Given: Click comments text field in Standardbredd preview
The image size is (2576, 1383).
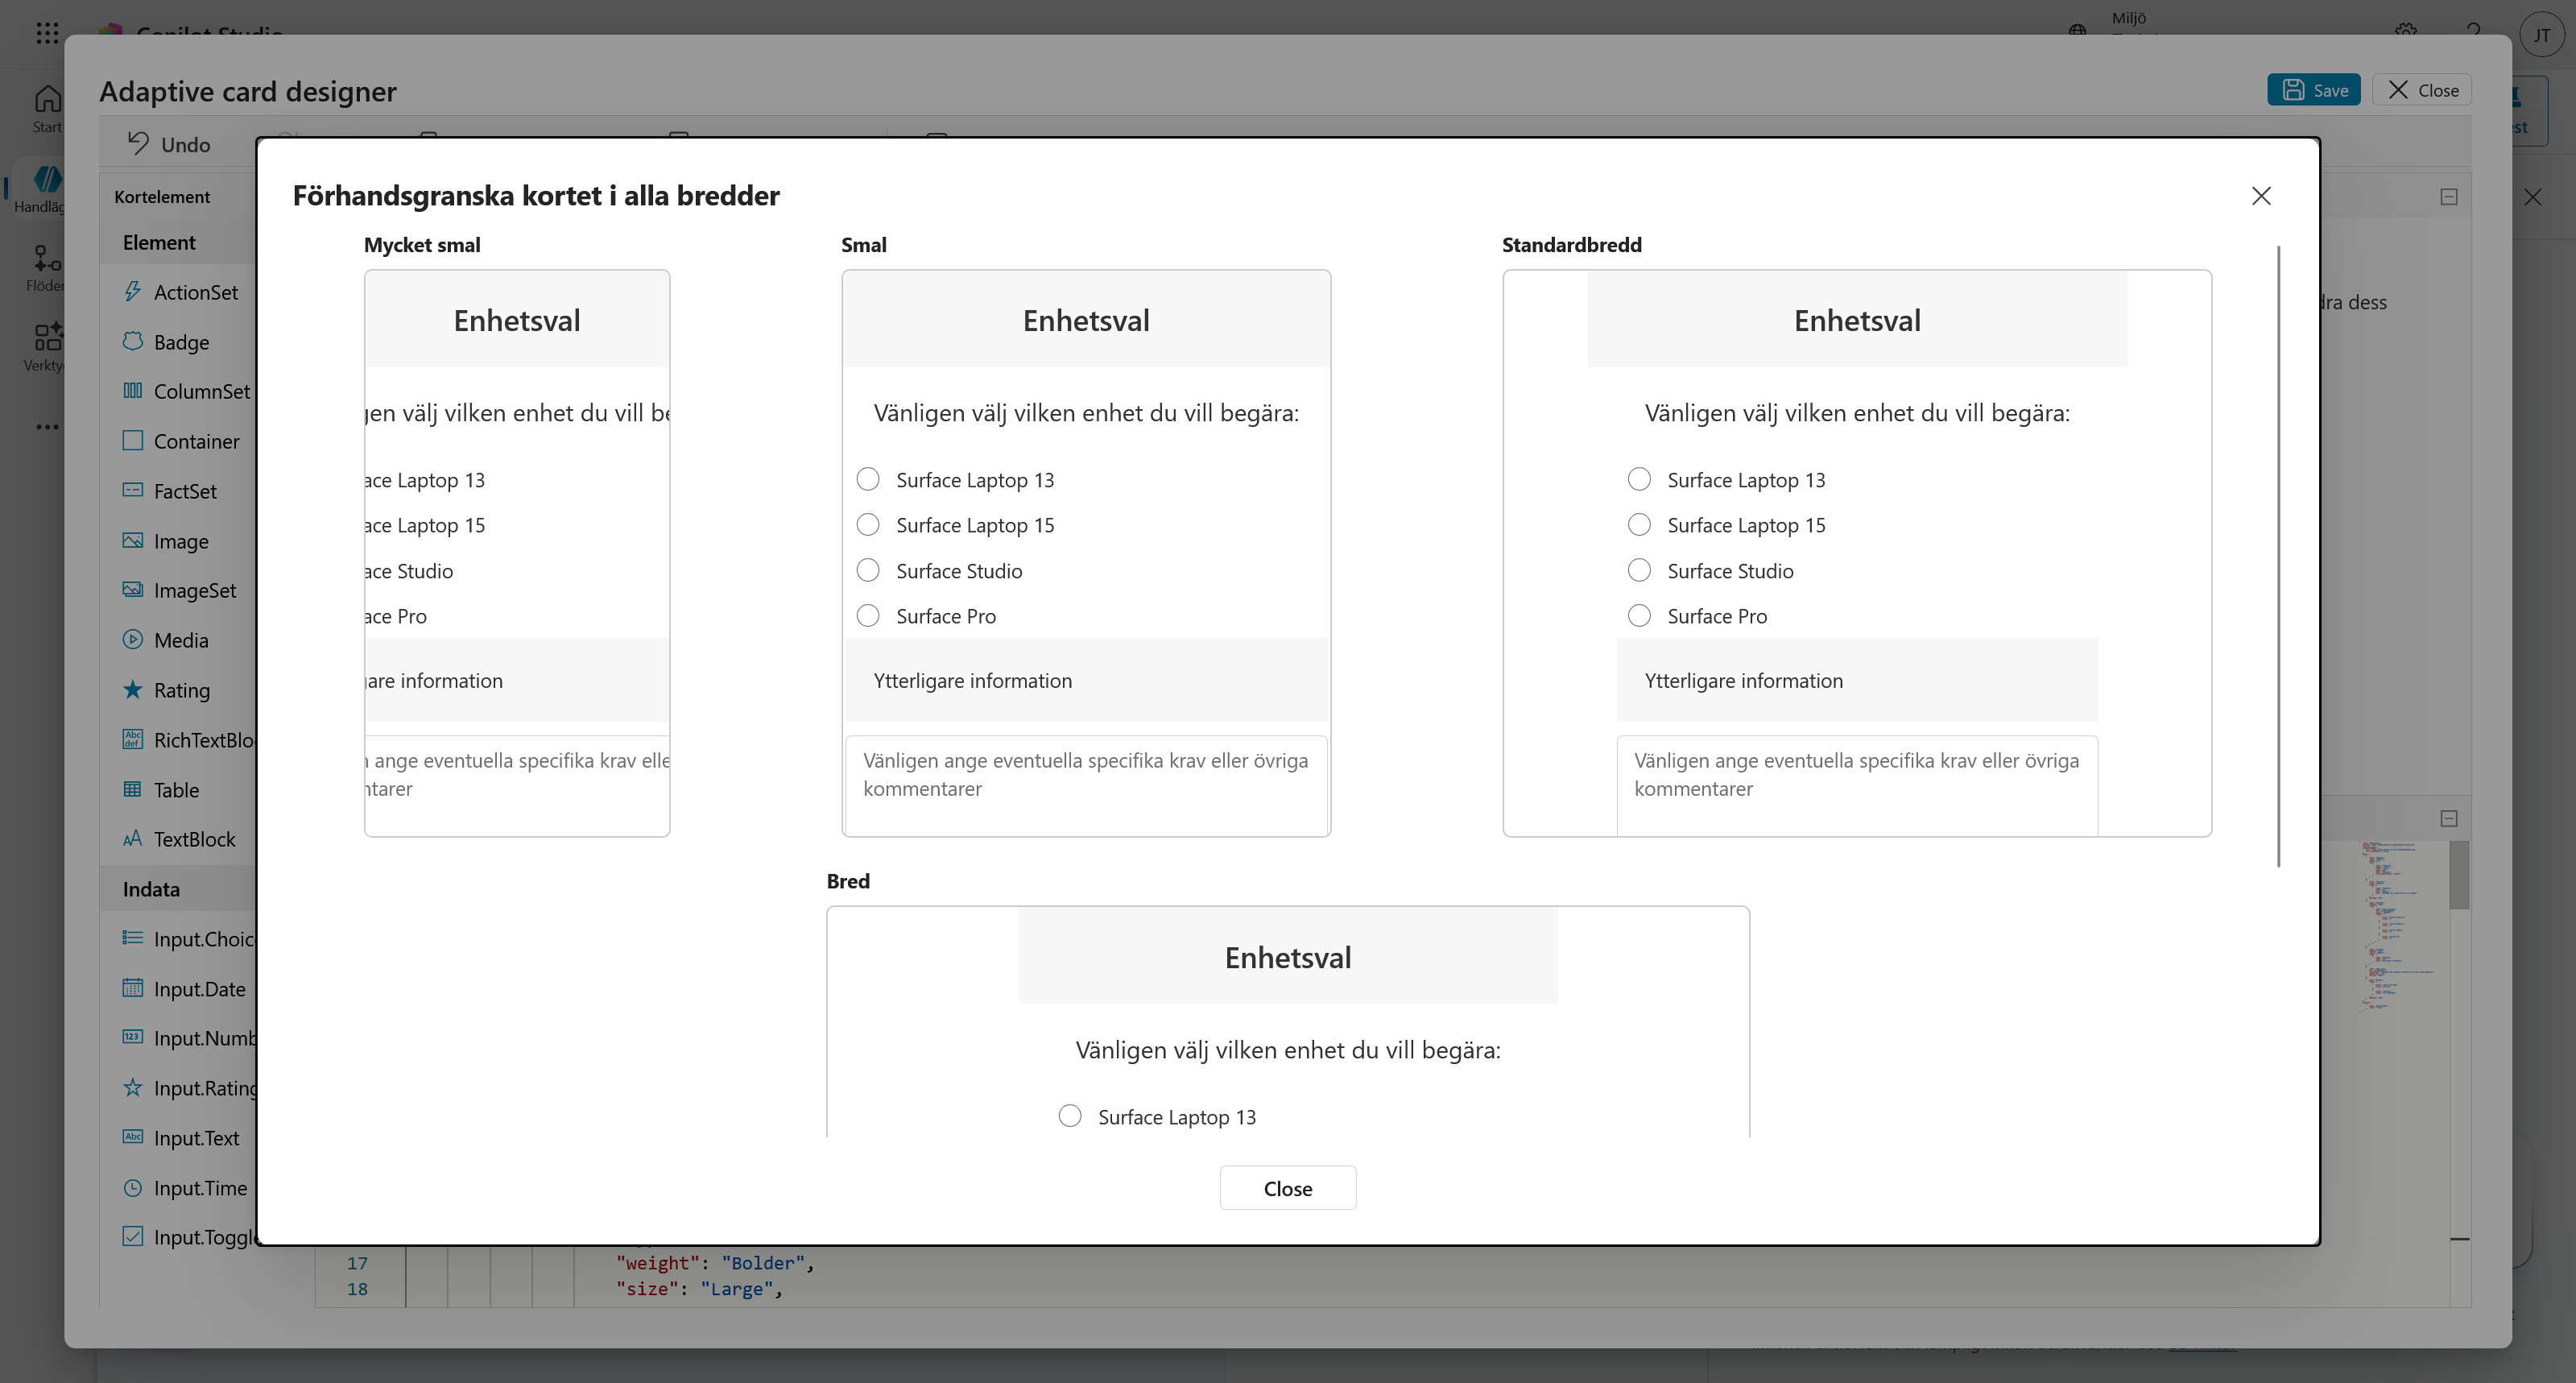Looking at the screenshot, I should click(1857, 786).
